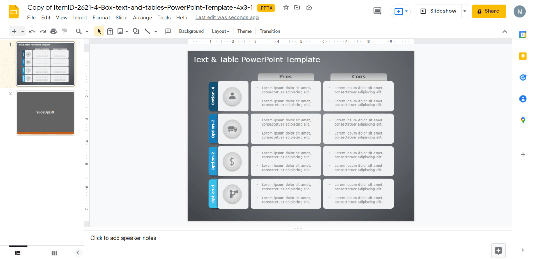The image size is (533, 259).
Task: Select slide 2 thumbnail
Action: pyautogui.click(x=45, y=113)
